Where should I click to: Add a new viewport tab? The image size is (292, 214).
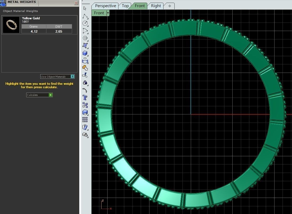170,6
